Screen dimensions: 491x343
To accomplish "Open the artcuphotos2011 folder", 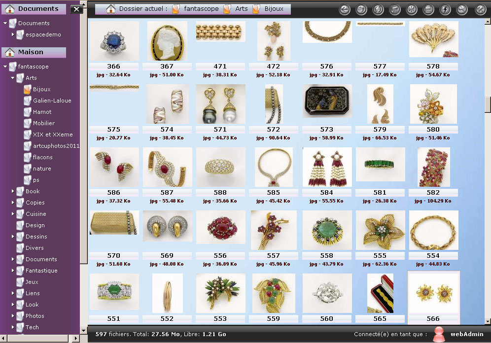I will coord(56,146).
